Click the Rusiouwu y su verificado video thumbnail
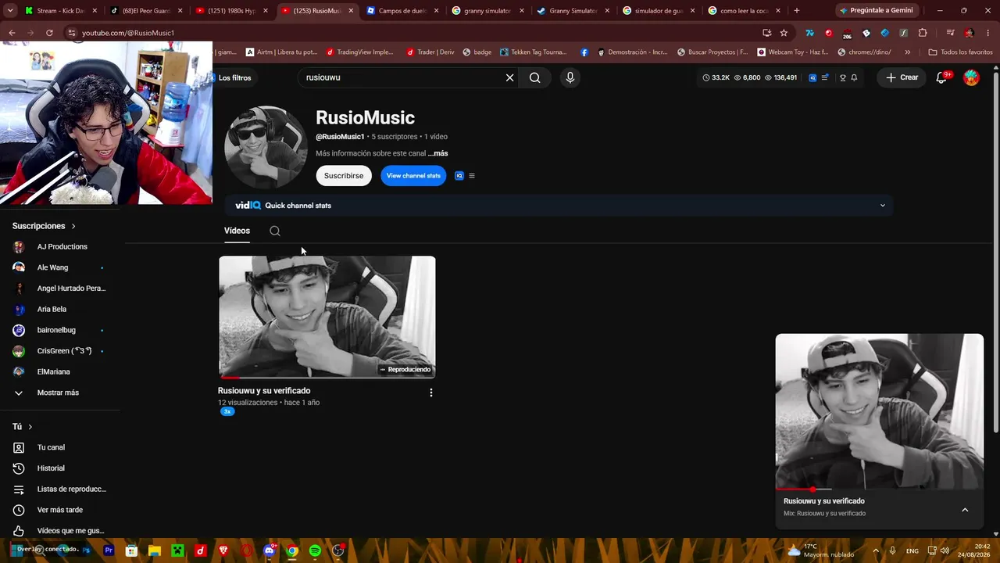This screenshot has height=563, width=1000. (x=327, y=317)
